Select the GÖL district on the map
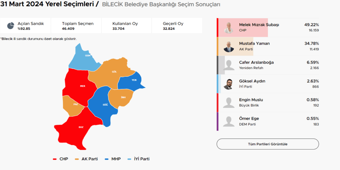Viewport: 340px width, 170px height. (x=111, y=73)
